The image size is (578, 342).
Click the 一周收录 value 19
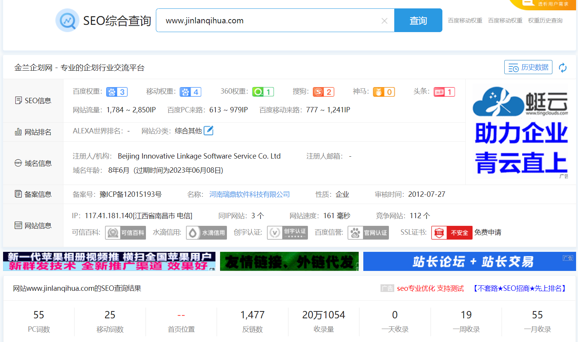click(x=466, y=315)
